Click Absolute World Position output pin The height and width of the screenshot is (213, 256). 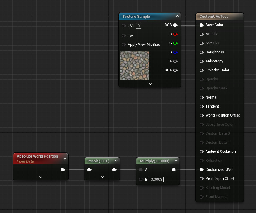pyautogui.click(x=62, y=170)
